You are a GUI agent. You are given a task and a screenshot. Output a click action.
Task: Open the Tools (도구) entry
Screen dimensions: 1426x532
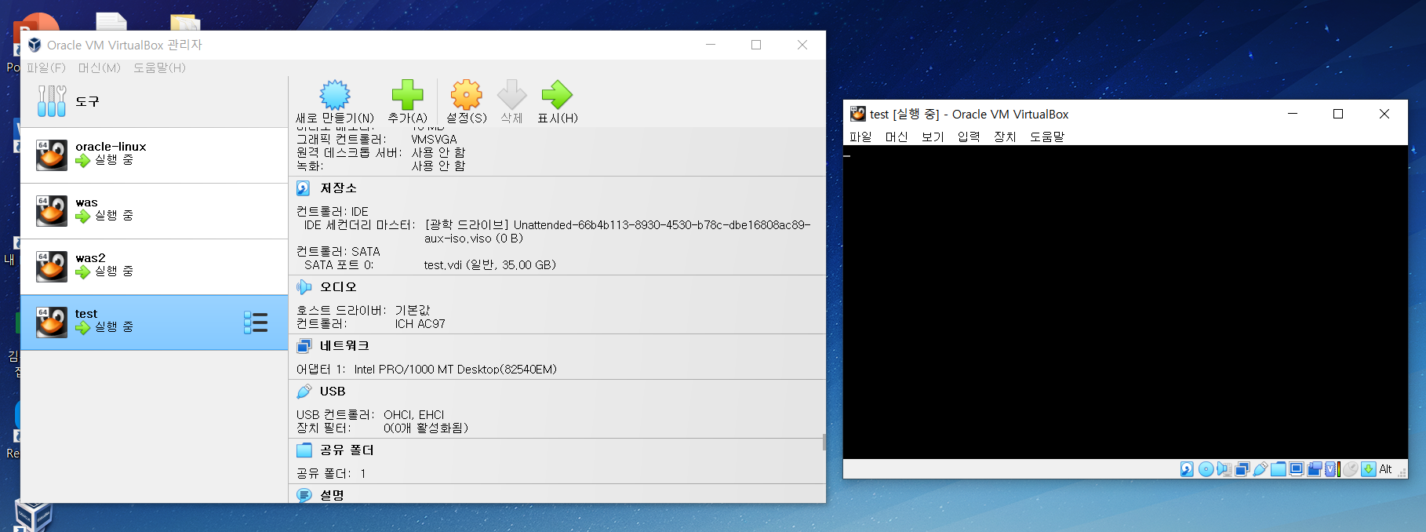[154, 101]
